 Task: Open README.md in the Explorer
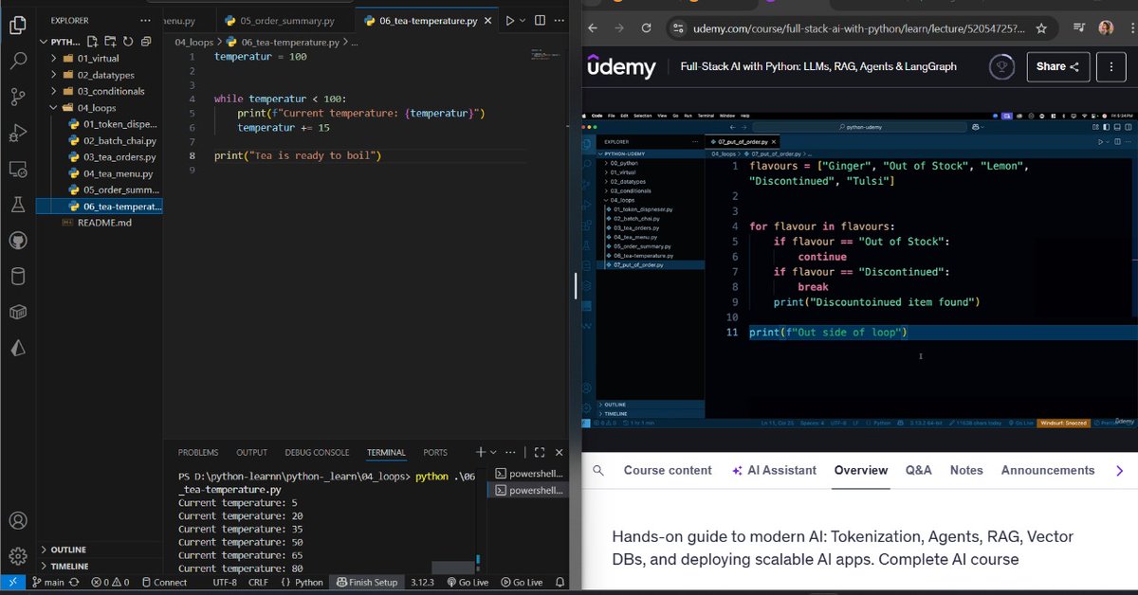pos(99,222)
